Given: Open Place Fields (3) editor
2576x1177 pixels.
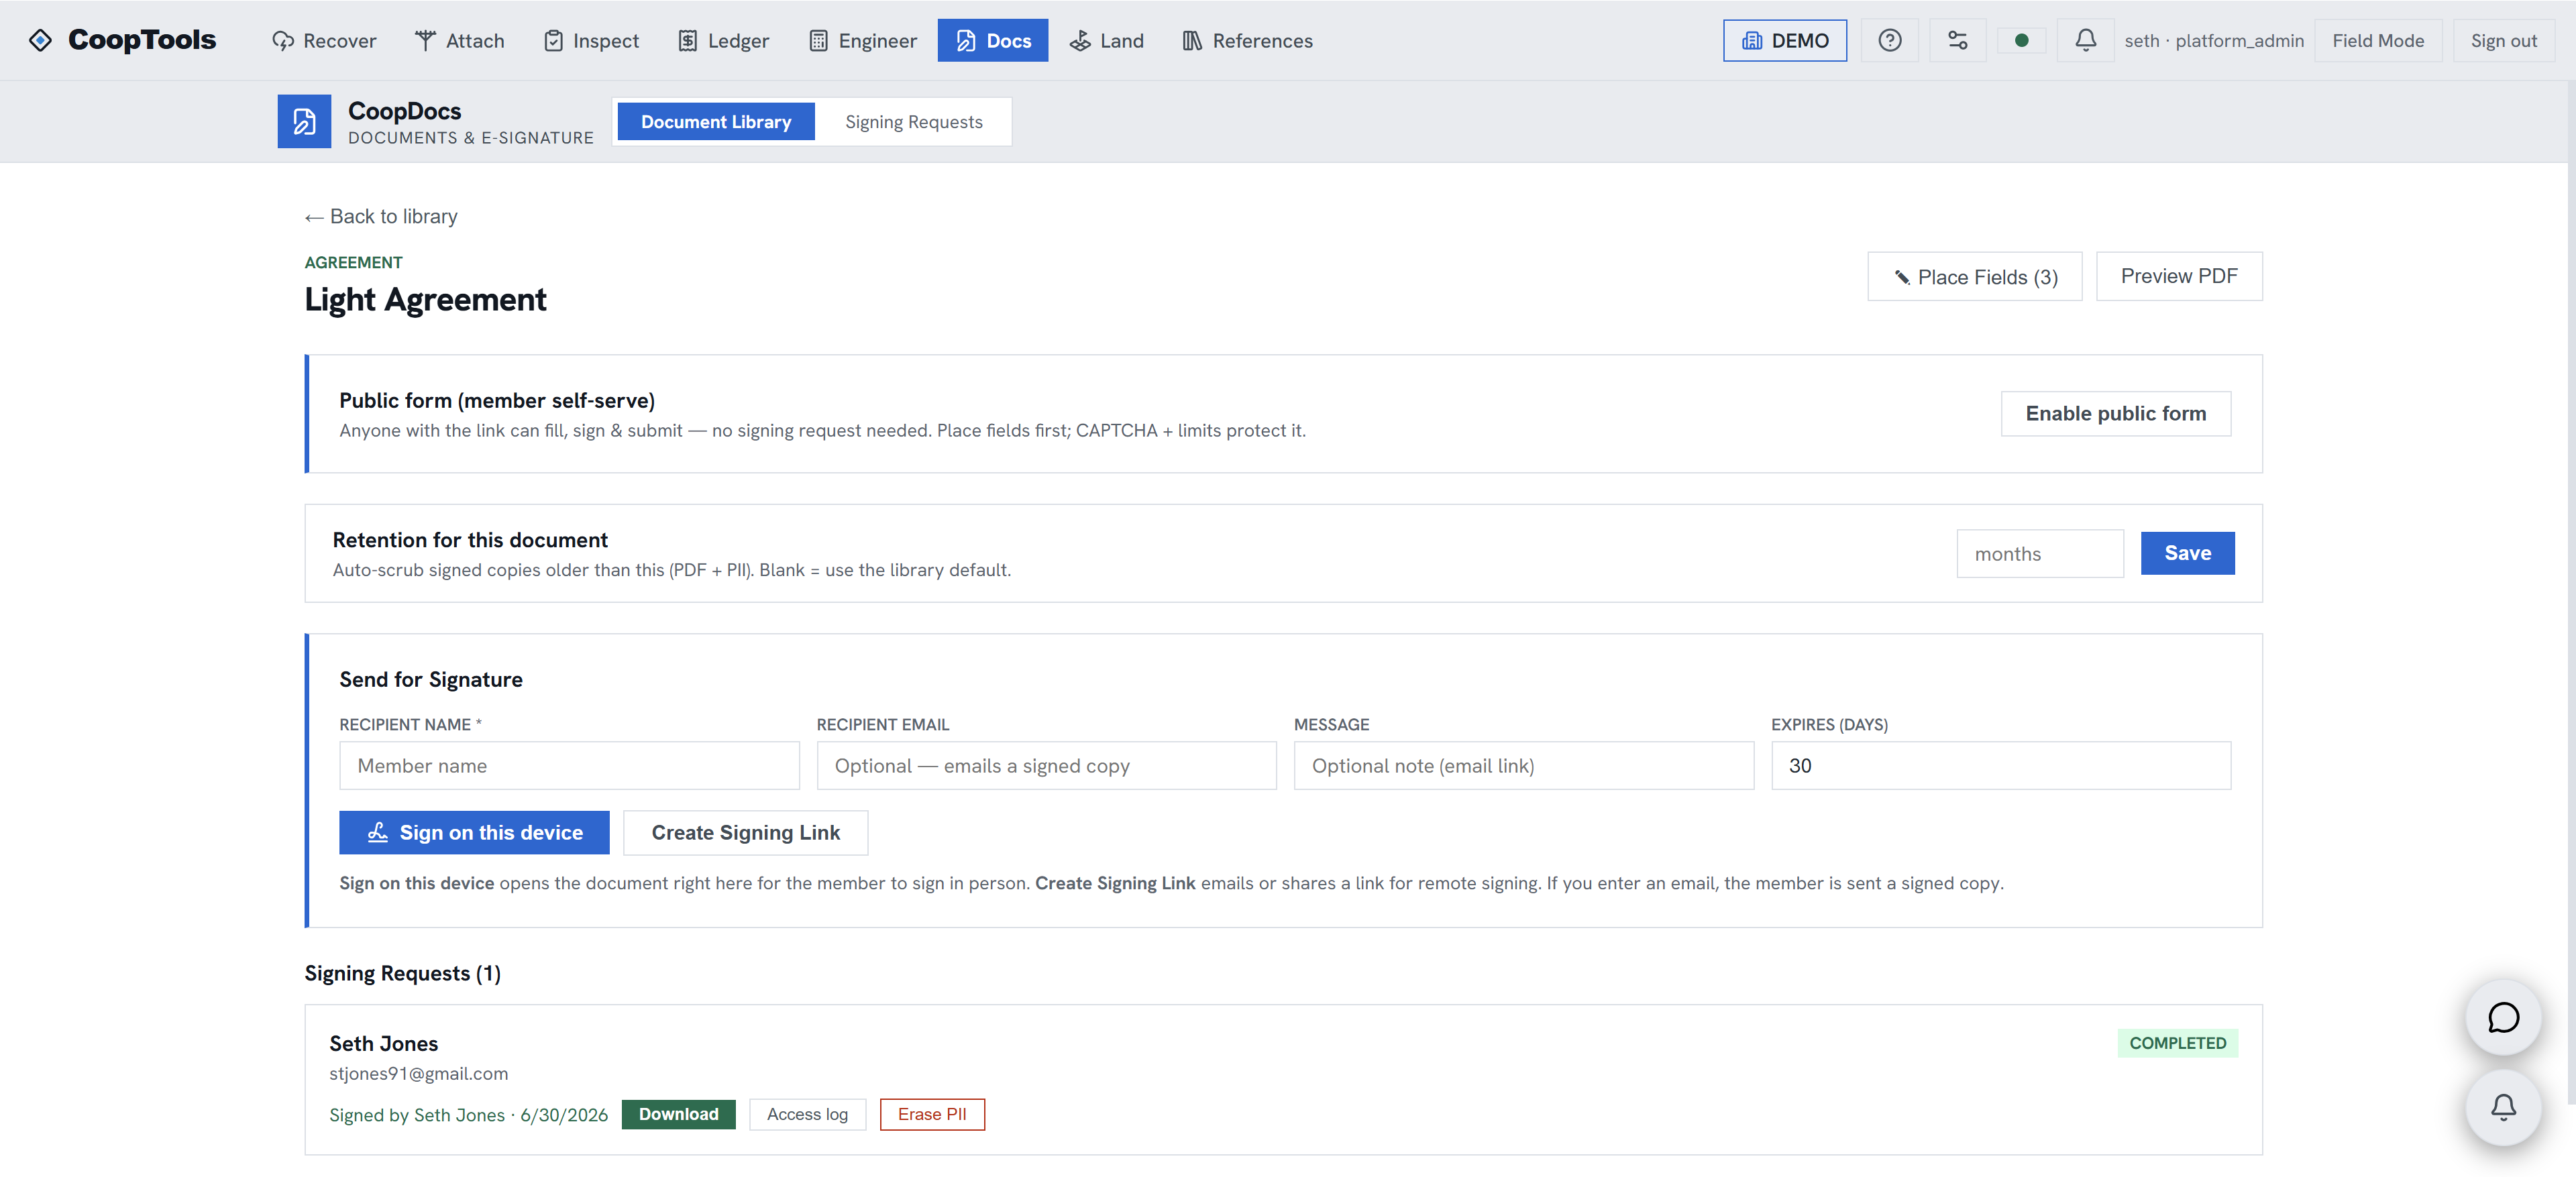Looking at the screenshot, I should pos(1975,277).
